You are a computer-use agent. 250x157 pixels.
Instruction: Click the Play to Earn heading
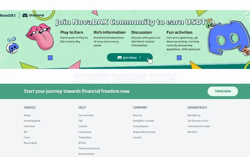72,32
